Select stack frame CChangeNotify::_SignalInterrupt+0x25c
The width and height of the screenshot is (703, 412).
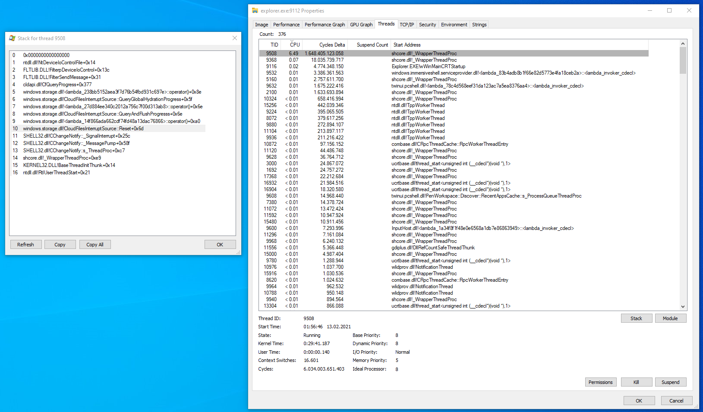(x=108, y=136)
